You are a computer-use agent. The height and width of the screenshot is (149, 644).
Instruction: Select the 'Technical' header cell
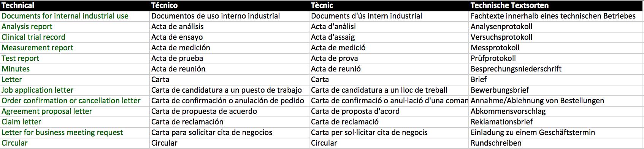75,5
